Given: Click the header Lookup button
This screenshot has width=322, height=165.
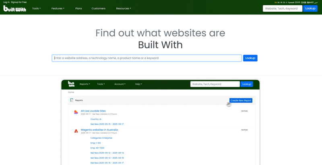Looking at the screenshot, I should pos(310,8).
